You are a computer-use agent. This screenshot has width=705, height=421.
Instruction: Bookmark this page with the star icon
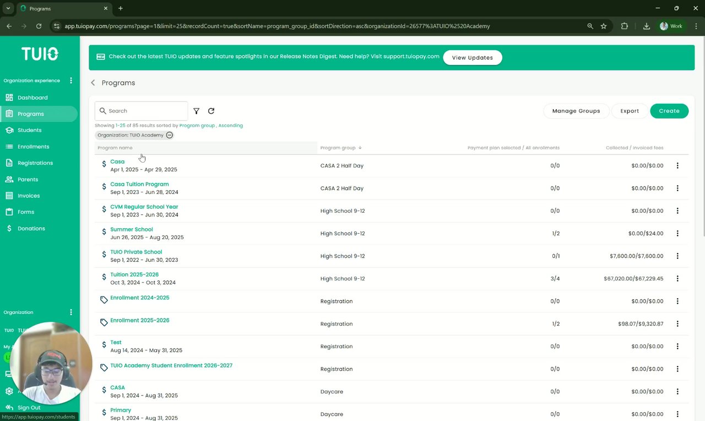click(x=604, y=26)
